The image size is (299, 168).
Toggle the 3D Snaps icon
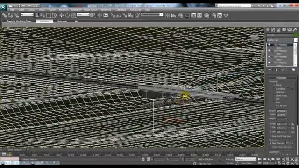113,15
